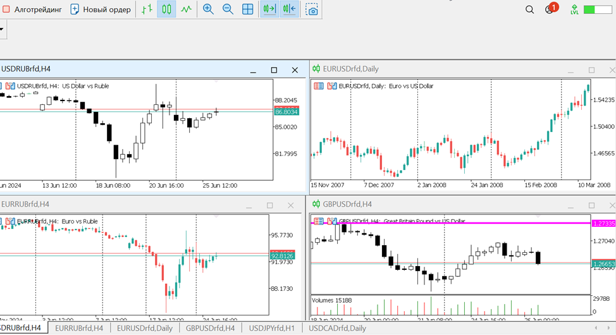Switch chart to line chart mode
Viewport: 616px width, 335px height.
pos(186,9)
